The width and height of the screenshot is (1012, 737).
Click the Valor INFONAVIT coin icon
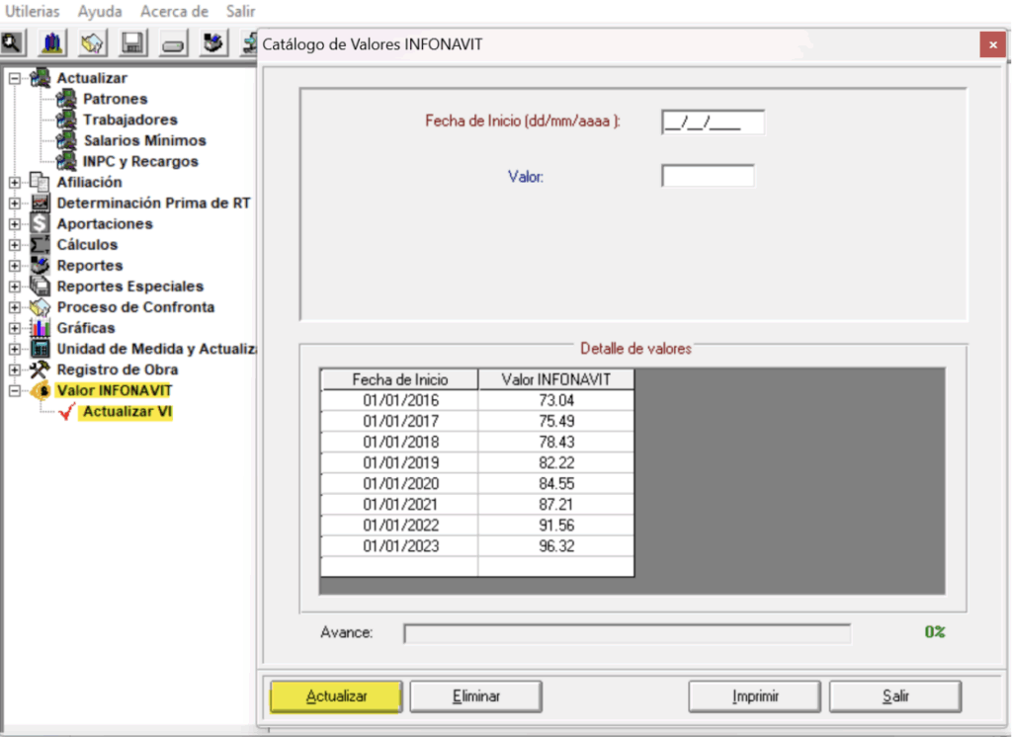tap(40, 390)
